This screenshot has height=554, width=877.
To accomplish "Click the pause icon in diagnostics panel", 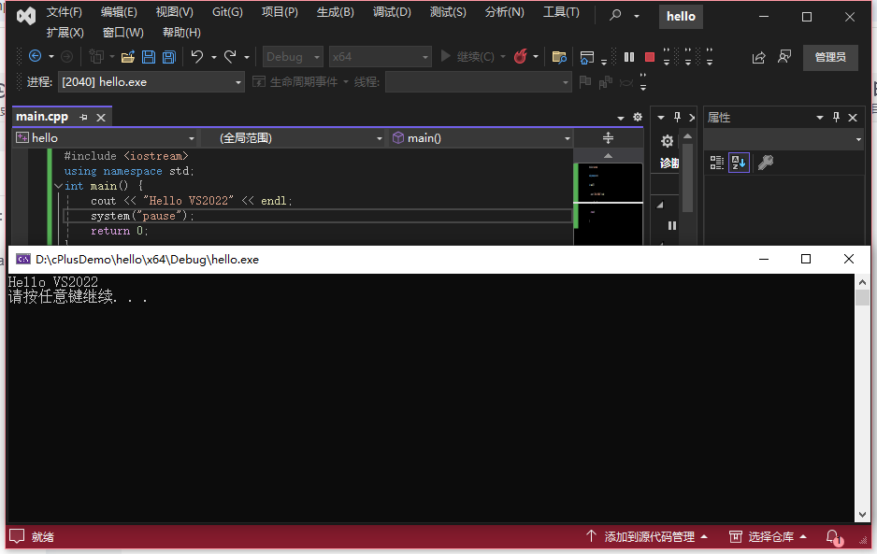I will tap(671, 225).
